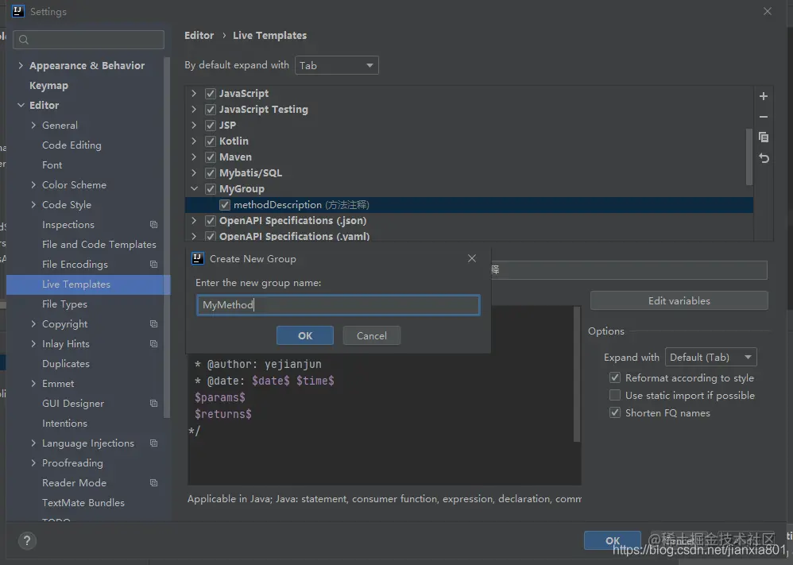Toggle the Maven group checkbox
Viewport: 793px width, 565px height.
pyautogui.click(x=211, y=157)
